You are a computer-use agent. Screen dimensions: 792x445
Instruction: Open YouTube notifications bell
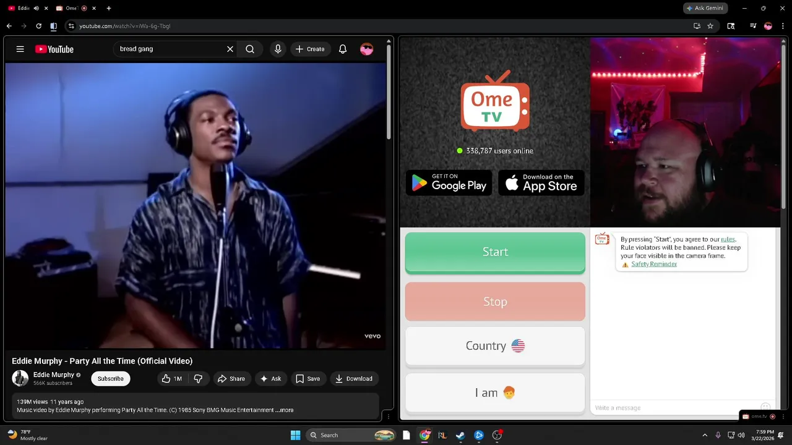pos(343,49)
